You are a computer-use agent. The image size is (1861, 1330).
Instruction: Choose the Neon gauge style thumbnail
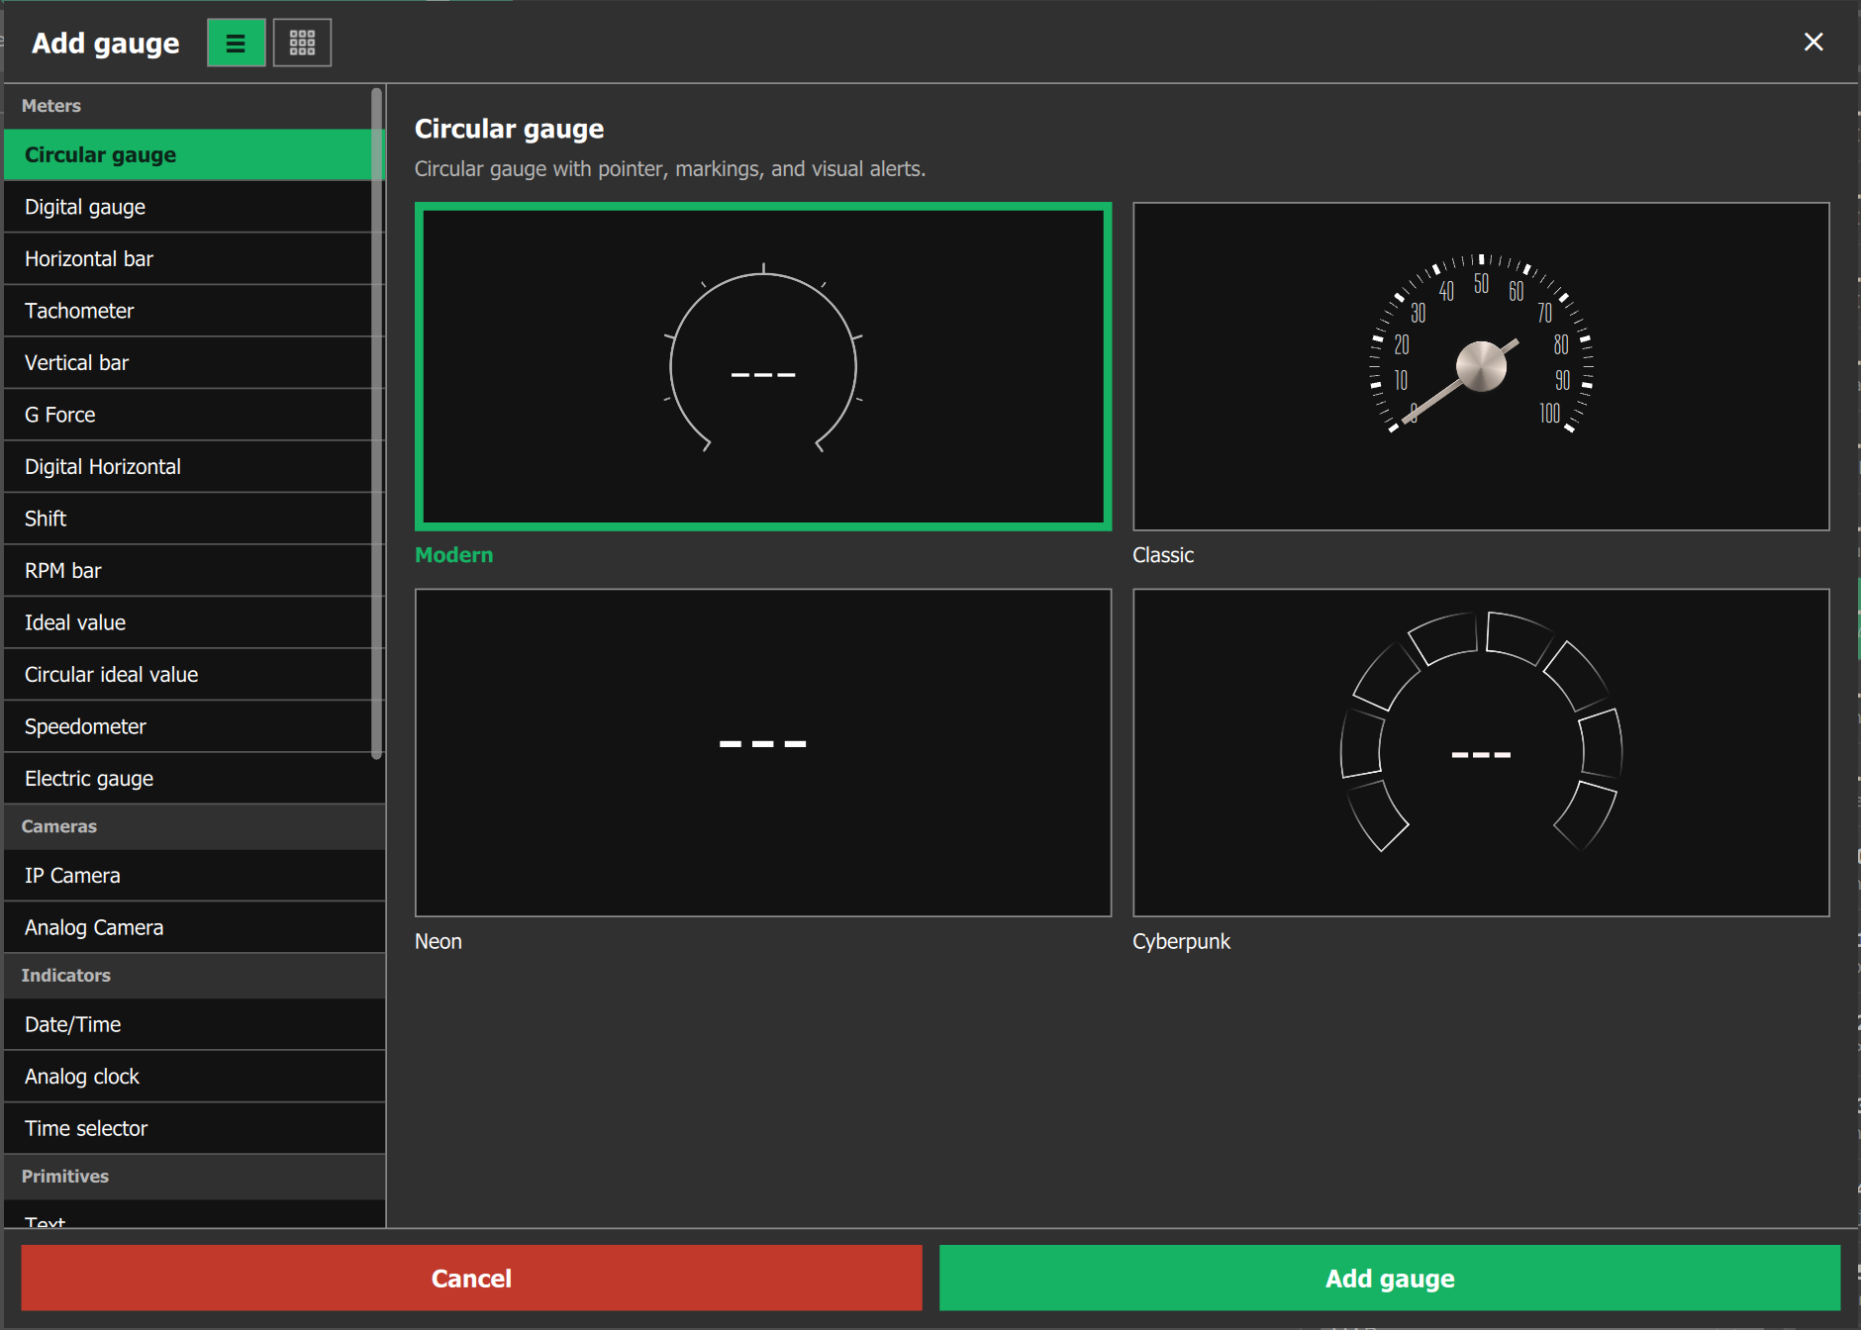click(763, 752)
